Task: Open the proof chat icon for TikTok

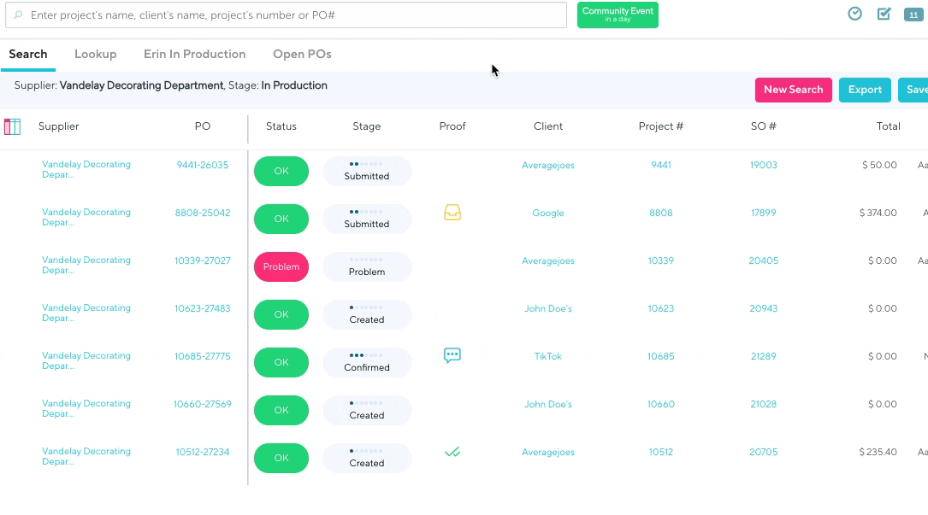Action: pyautogui.click(x=452, y=356)
